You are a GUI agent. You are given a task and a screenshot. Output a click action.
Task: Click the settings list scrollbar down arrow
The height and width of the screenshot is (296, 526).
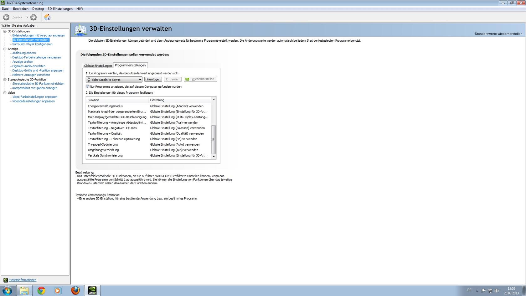(x=214, y=156)
